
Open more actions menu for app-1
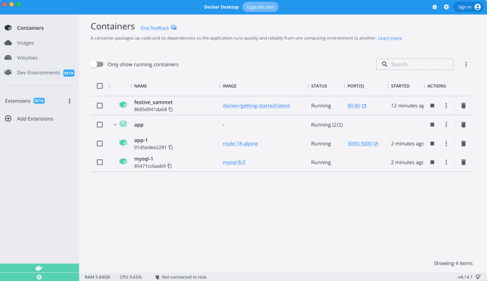(446, 143)
